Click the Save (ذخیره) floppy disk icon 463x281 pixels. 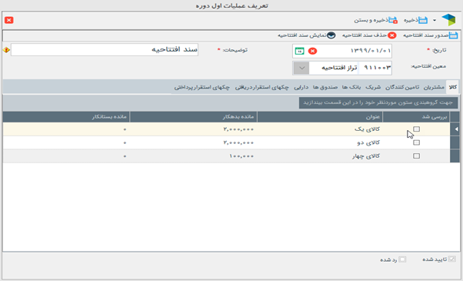[423, 20]
